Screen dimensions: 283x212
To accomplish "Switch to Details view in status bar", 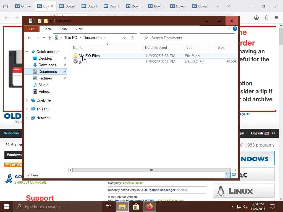I will (228, 175).
